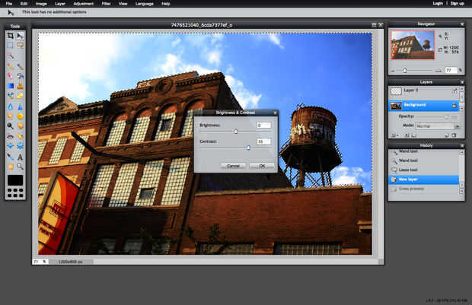Viewport: 472px width, 305px height.
Task: Click the New layer icon in Layers panel
Action: pyautogui.click(x=447, y=135)
